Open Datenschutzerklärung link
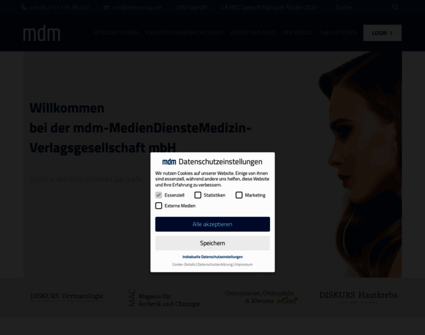The image size is (425, 335). pyautogui.click(x=215, y=265)
